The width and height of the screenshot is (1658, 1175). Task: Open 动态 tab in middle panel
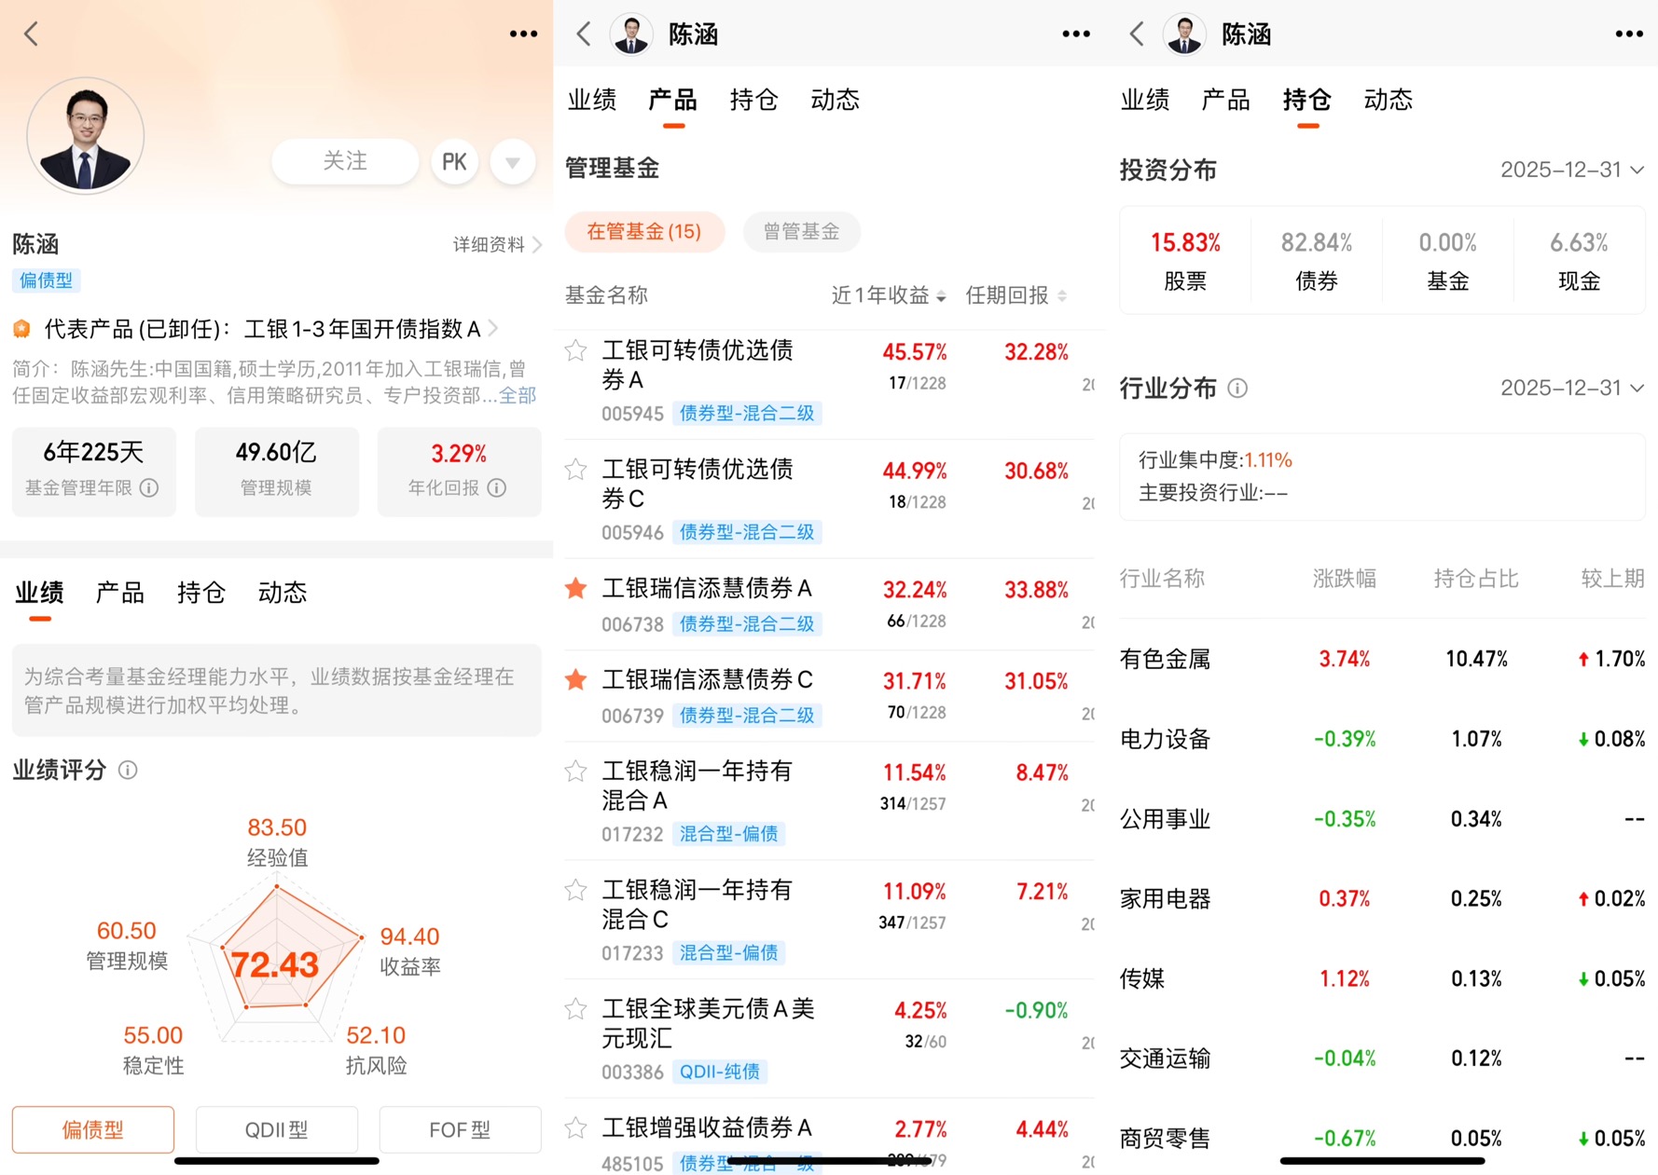point(836,100)
